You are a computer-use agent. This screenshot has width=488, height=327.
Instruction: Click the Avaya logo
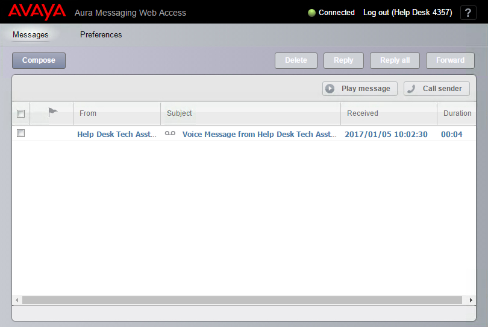tap(37, 12)
